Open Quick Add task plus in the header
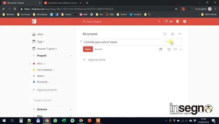Image resolution: width=219 pixels, height=124 pixels. (159, 21)
